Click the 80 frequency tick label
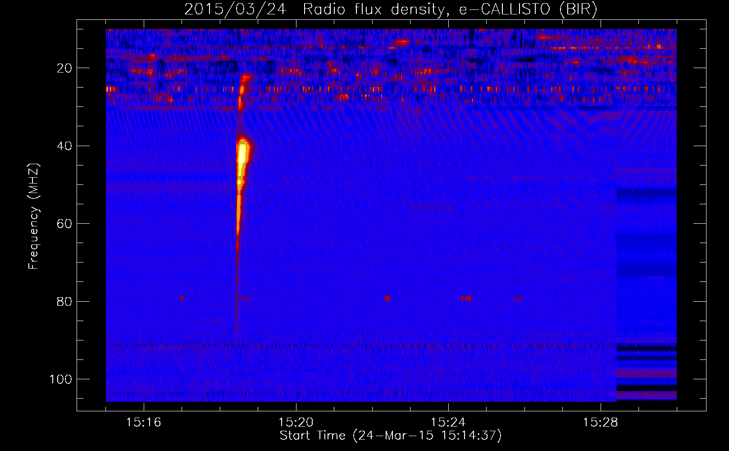Screen dimensions: 729x451 tap(65, 301)
